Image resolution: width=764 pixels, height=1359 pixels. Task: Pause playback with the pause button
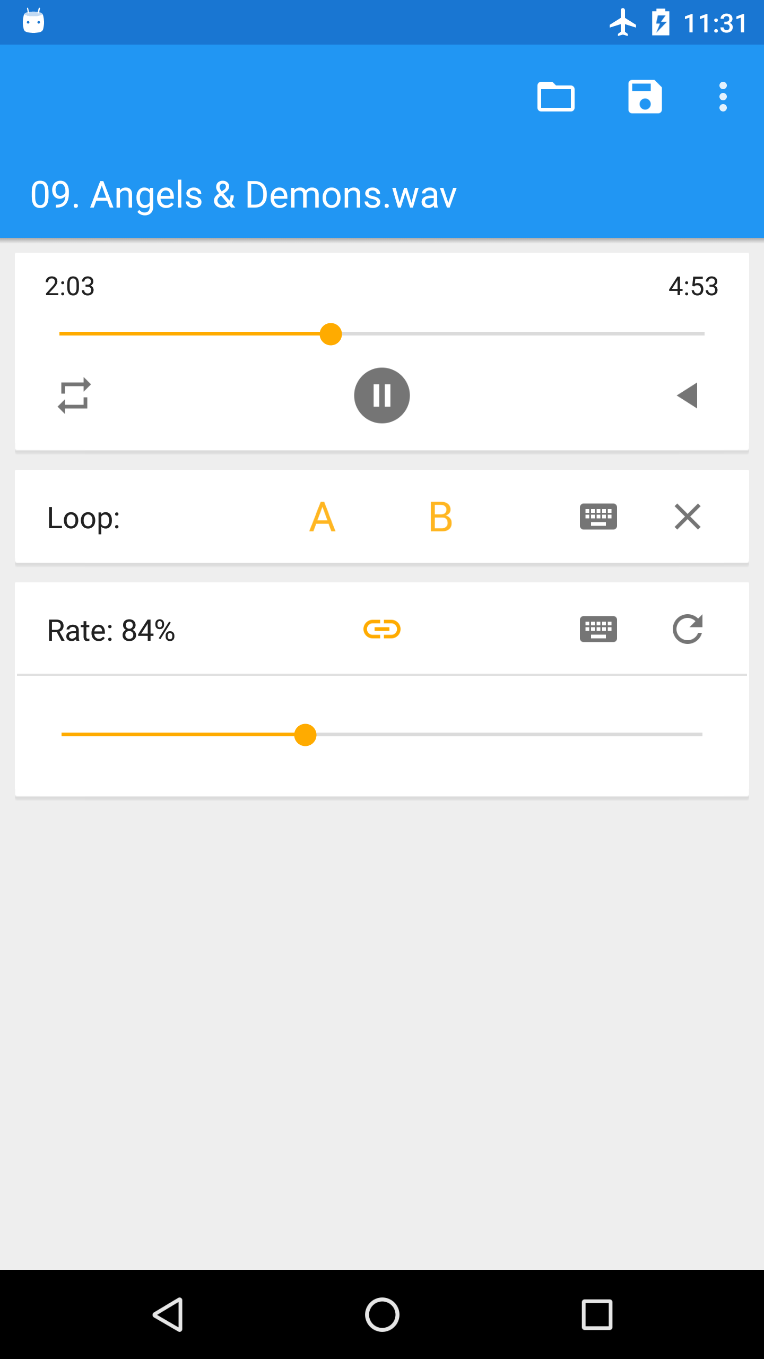point(382,395)
